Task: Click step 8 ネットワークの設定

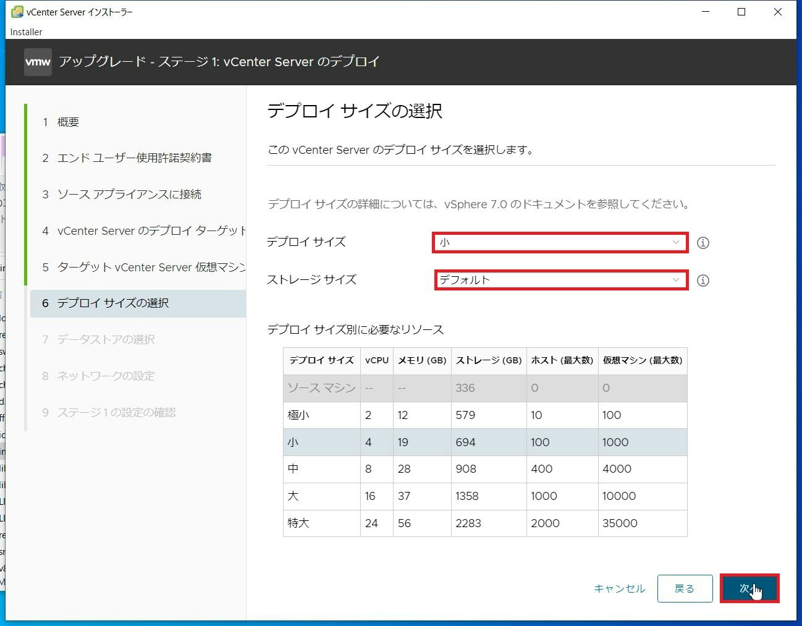Action: pos(98,376)
